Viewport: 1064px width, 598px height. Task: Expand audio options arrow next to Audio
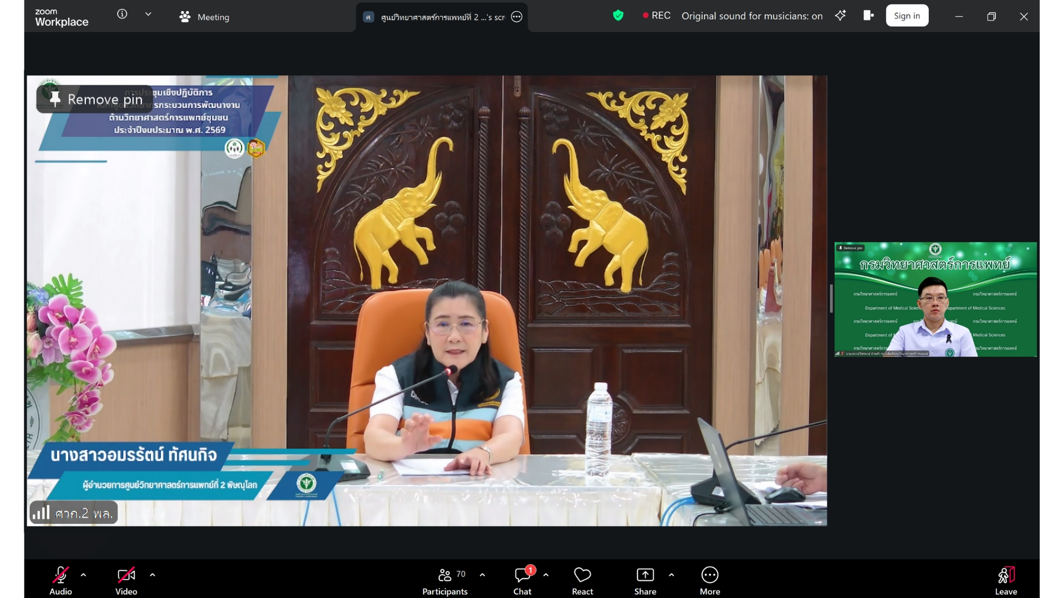click(84, 575)
